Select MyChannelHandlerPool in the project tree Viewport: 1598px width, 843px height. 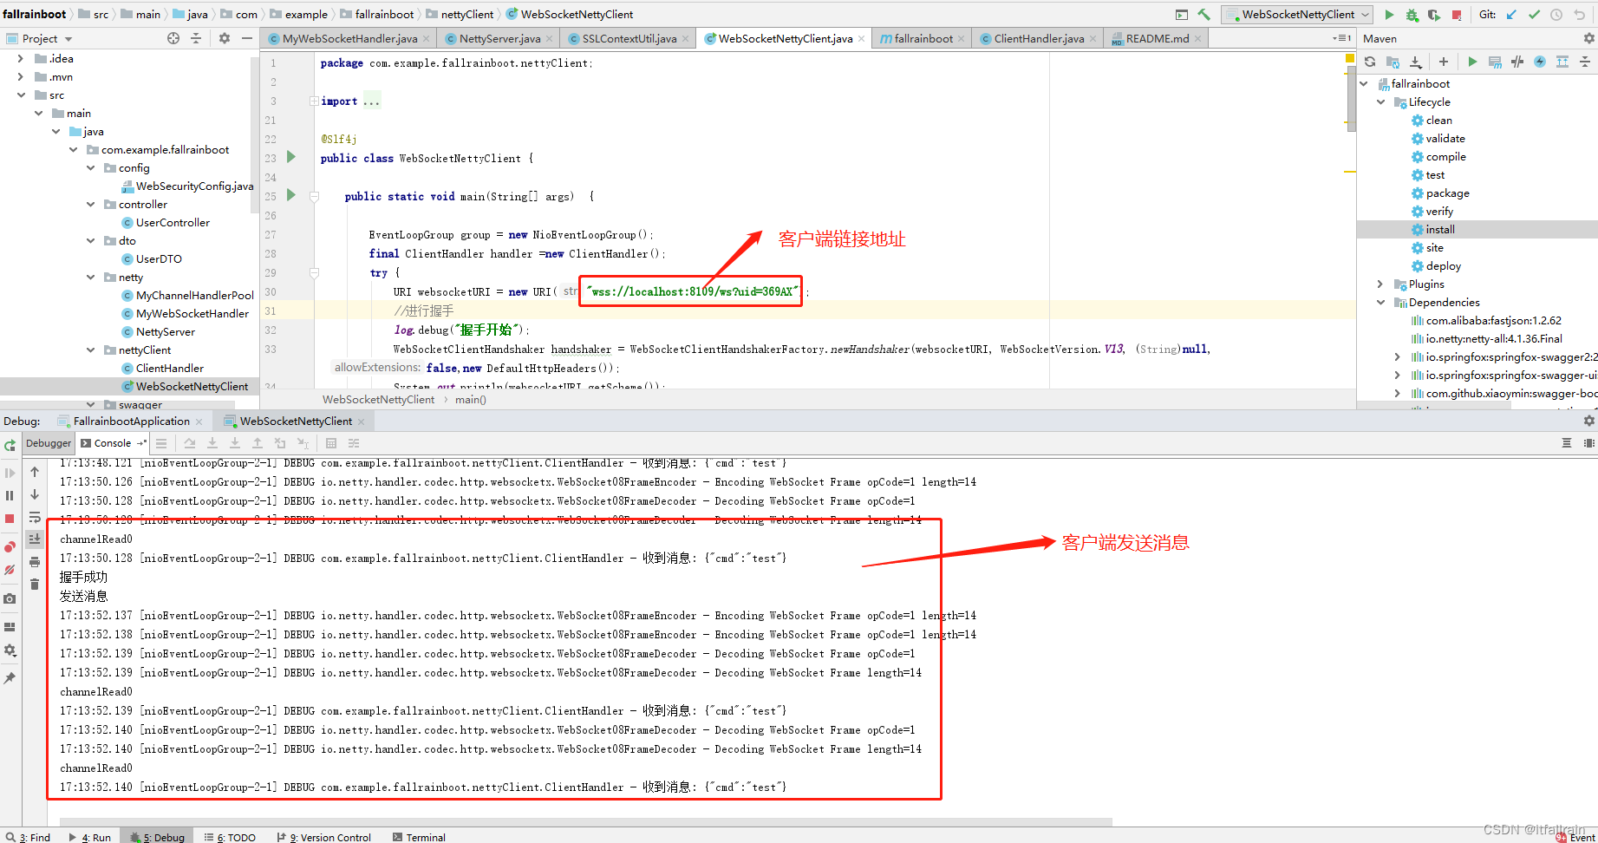(194, 295)
